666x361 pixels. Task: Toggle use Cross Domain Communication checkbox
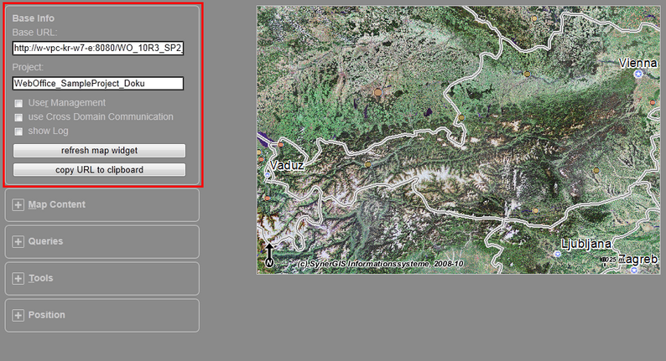18,117
